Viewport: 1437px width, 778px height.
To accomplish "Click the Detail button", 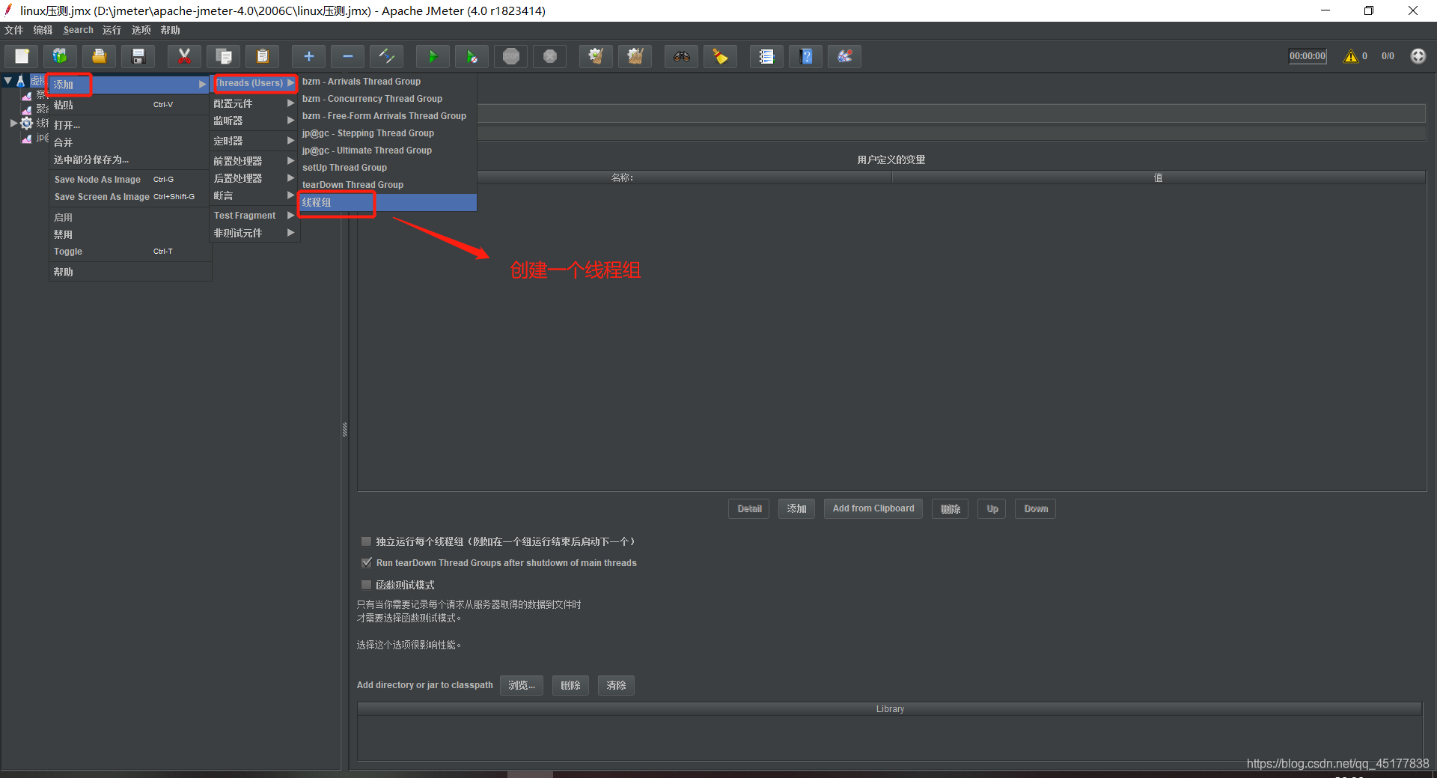I will (749, 508).
